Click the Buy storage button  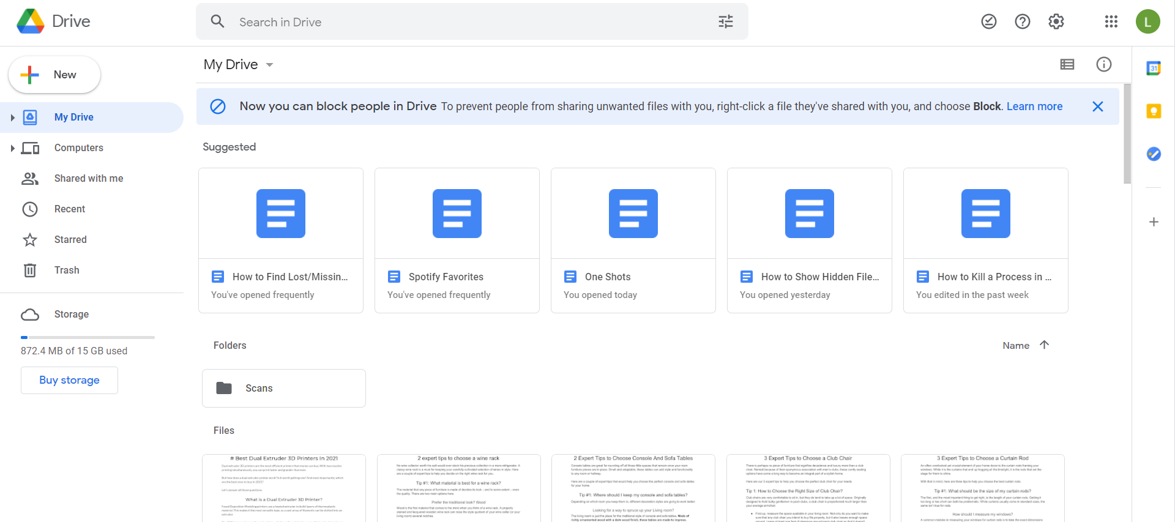(69, 380)
